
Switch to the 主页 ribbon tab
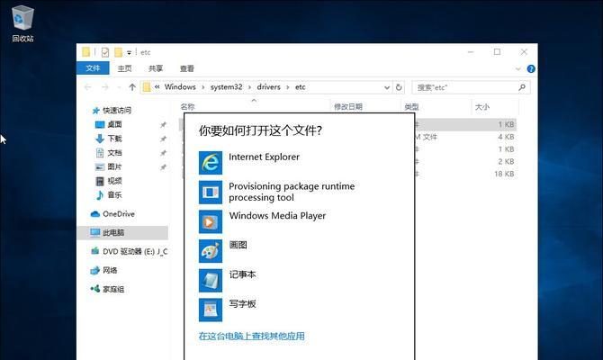point(124,68)
